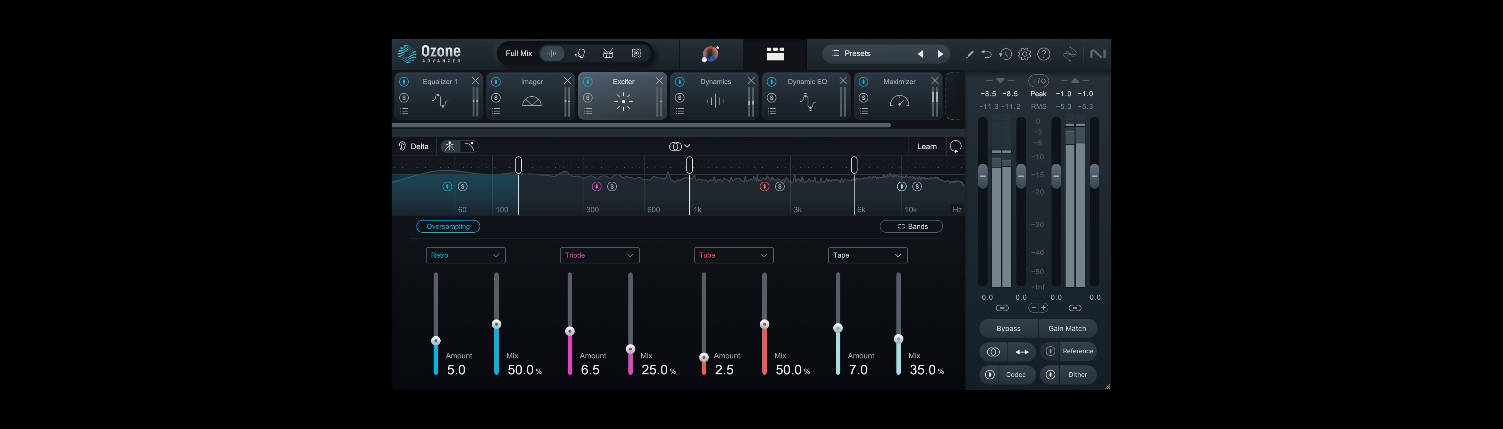Go to the previous preset
This screenshot has width=1503, height=429.
pos(921,54)
